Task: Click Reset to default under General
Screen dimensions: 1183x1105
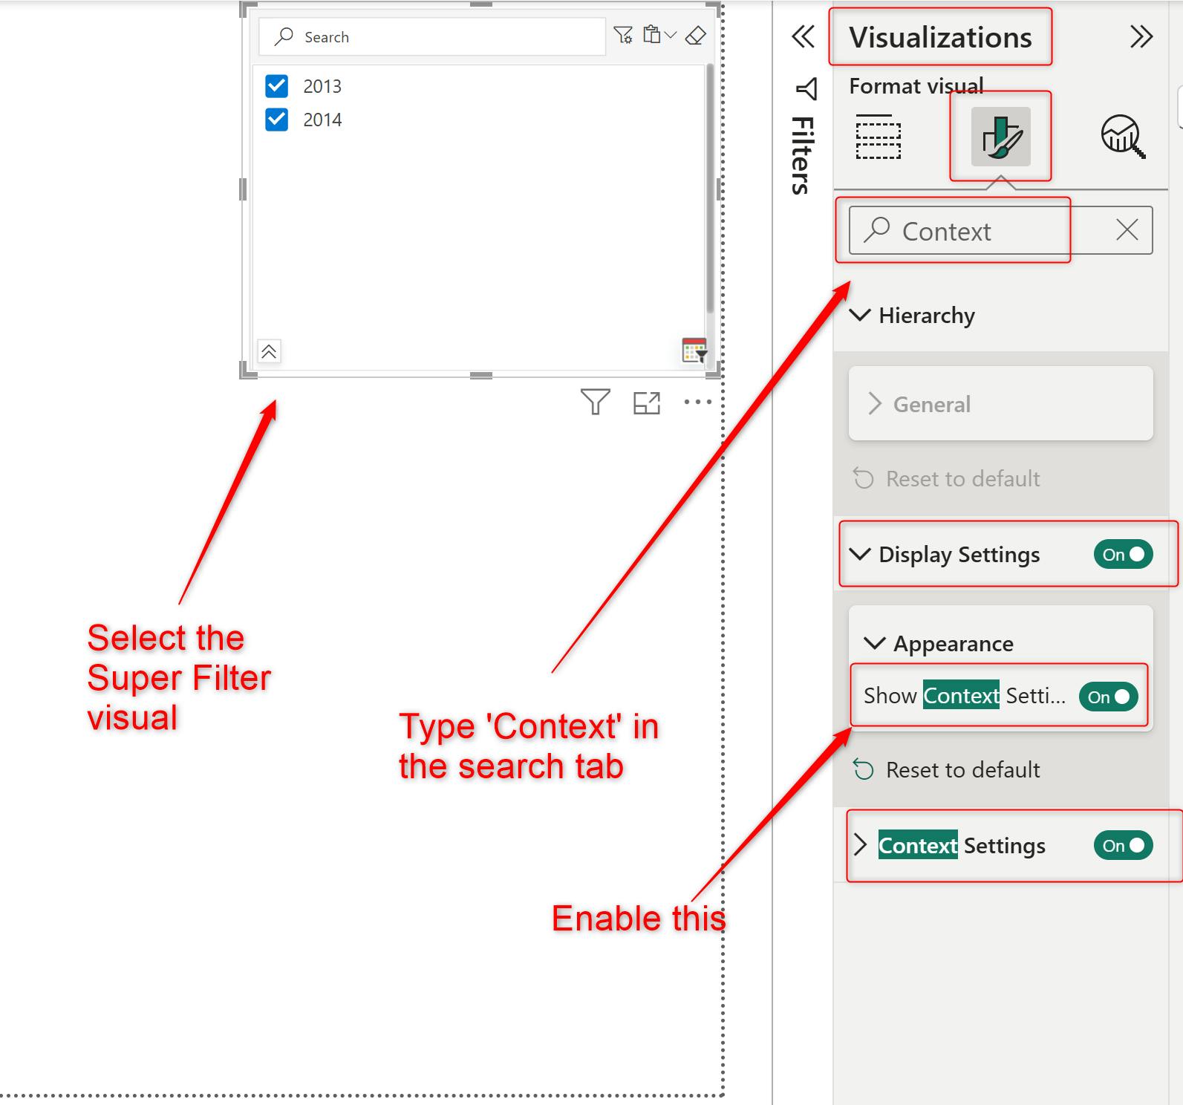Action: pyautogui.click(x=947, y=478)
